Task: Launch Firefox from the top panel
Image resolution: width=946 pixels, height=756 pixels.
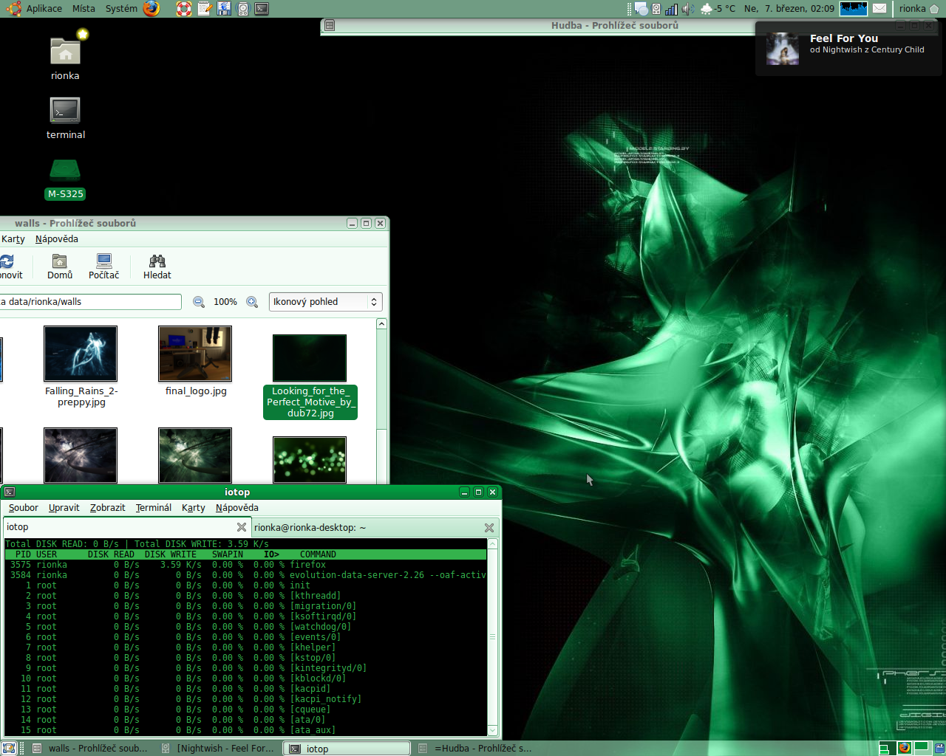Action: coord(152,9)
